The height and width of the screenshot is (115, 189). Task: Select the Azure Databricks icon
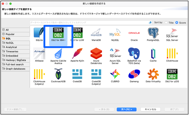[x=96, y=54]
